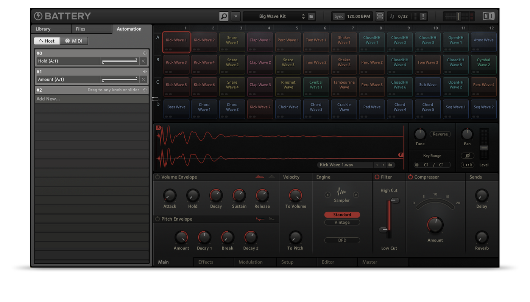Select the Atmo Wave cell
This screenshot has width=530, height=302.
[483, 42]
